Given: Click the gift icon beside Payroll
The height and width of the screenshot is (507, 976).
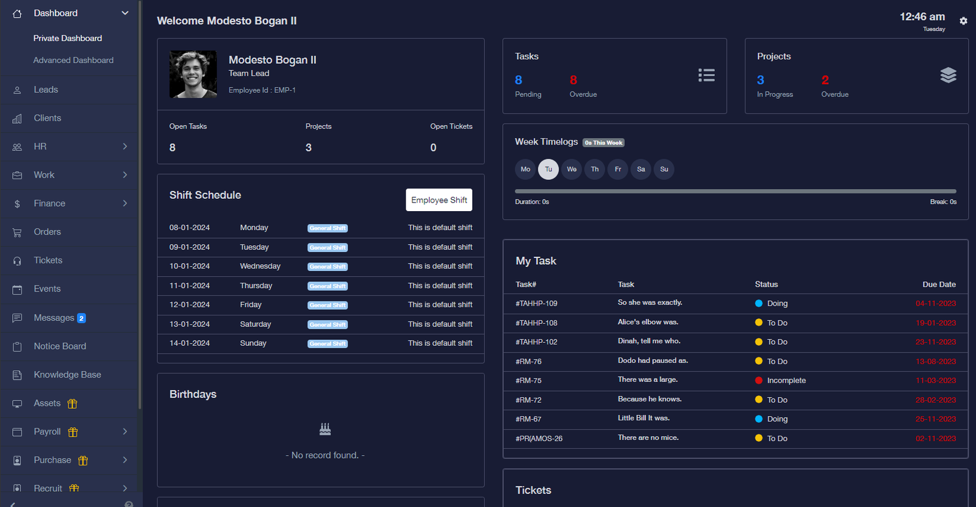Looking at the screenshot, I should point(73,432).
